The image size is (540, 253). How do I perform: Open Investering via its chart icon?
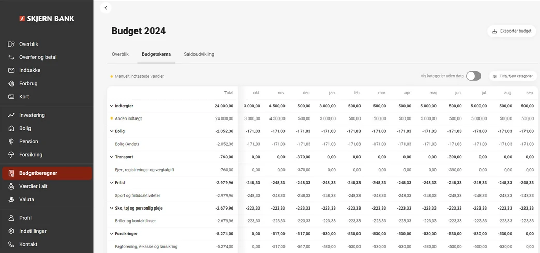tap(11, 115)
